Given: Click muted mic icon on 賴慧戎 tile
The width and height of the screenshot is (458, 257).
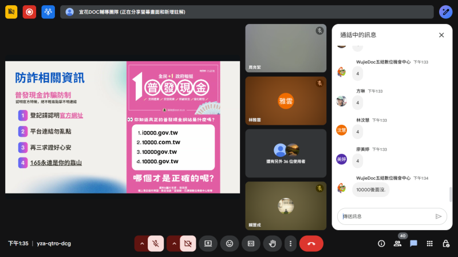Looking at the screenshot, I should 319,188.
